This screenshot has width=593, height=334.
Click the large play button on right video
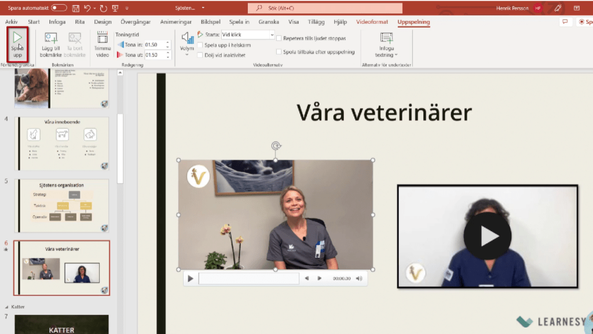pos(487,236)
